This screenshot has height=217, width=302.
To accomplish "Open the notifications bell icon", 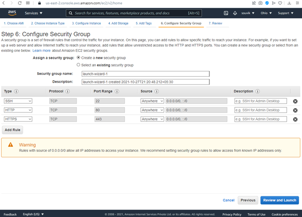I will click(235, 13).
